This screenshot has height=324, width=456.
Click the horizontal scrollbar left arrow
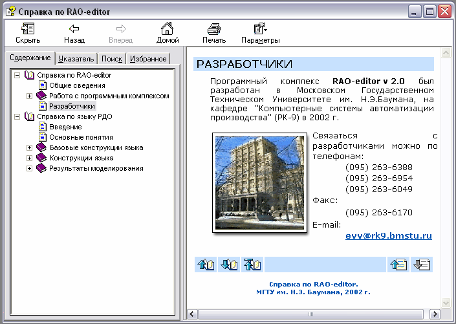point(192,314)
